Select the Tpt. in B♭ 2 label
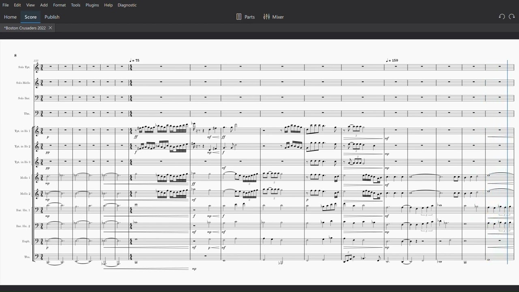This screenshot has height=292, width=519. tap(22, 146)
